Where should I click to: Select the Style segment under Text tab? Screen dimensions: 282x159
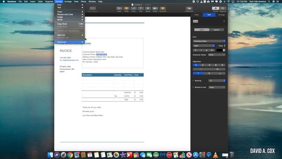coord(202,30)
